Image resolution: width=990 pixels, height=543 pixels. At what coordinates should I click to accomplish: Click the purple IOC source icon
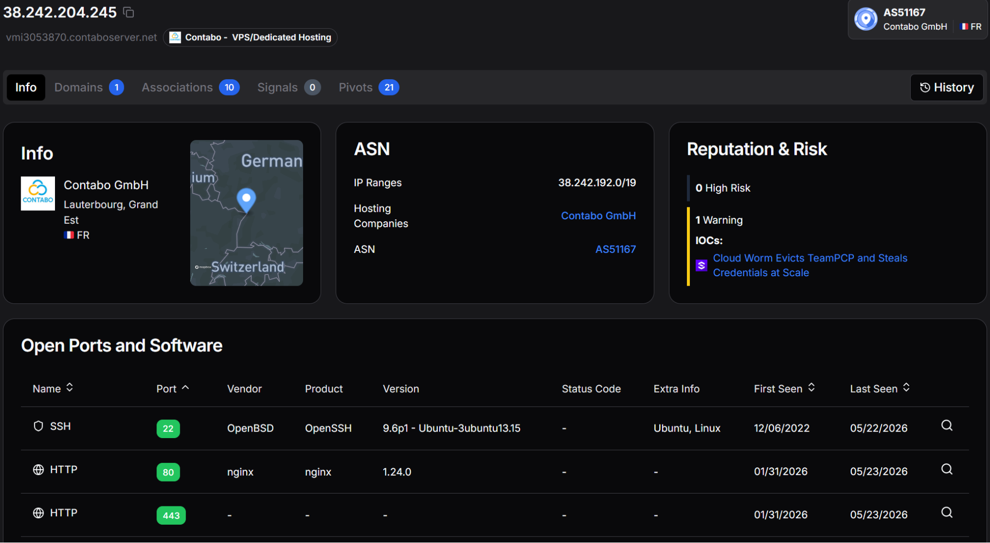(x=701, y=265)
